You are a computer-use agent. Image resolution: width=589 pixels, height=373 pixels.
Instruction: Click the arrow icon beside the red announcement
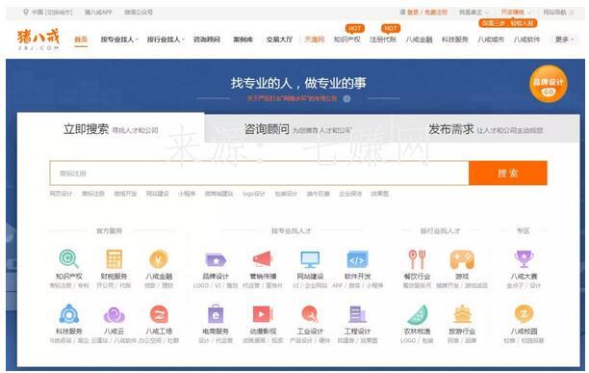pos(346,98)
